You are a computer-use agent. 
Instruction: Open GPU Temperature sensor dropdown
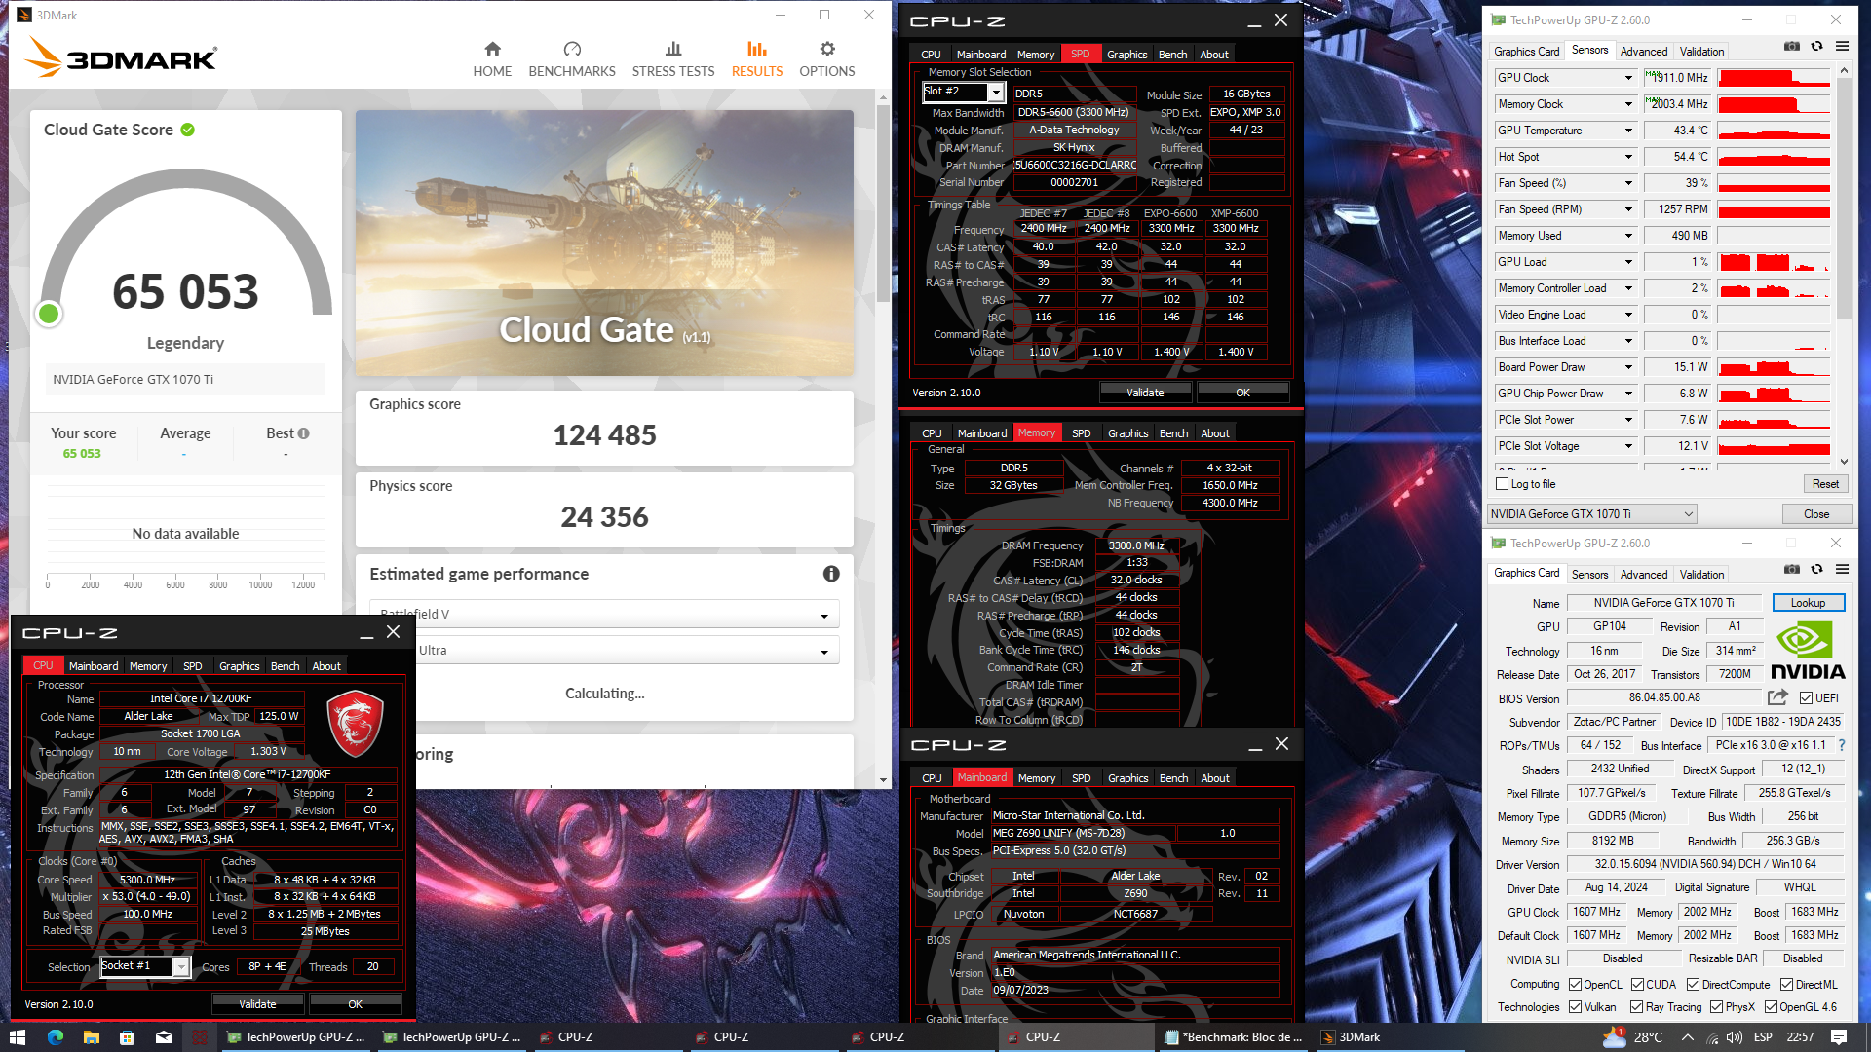[1627, 131]
